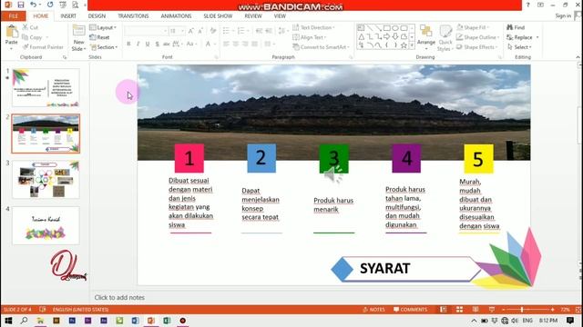Open the font size dropdown

(x=182, y=31)
